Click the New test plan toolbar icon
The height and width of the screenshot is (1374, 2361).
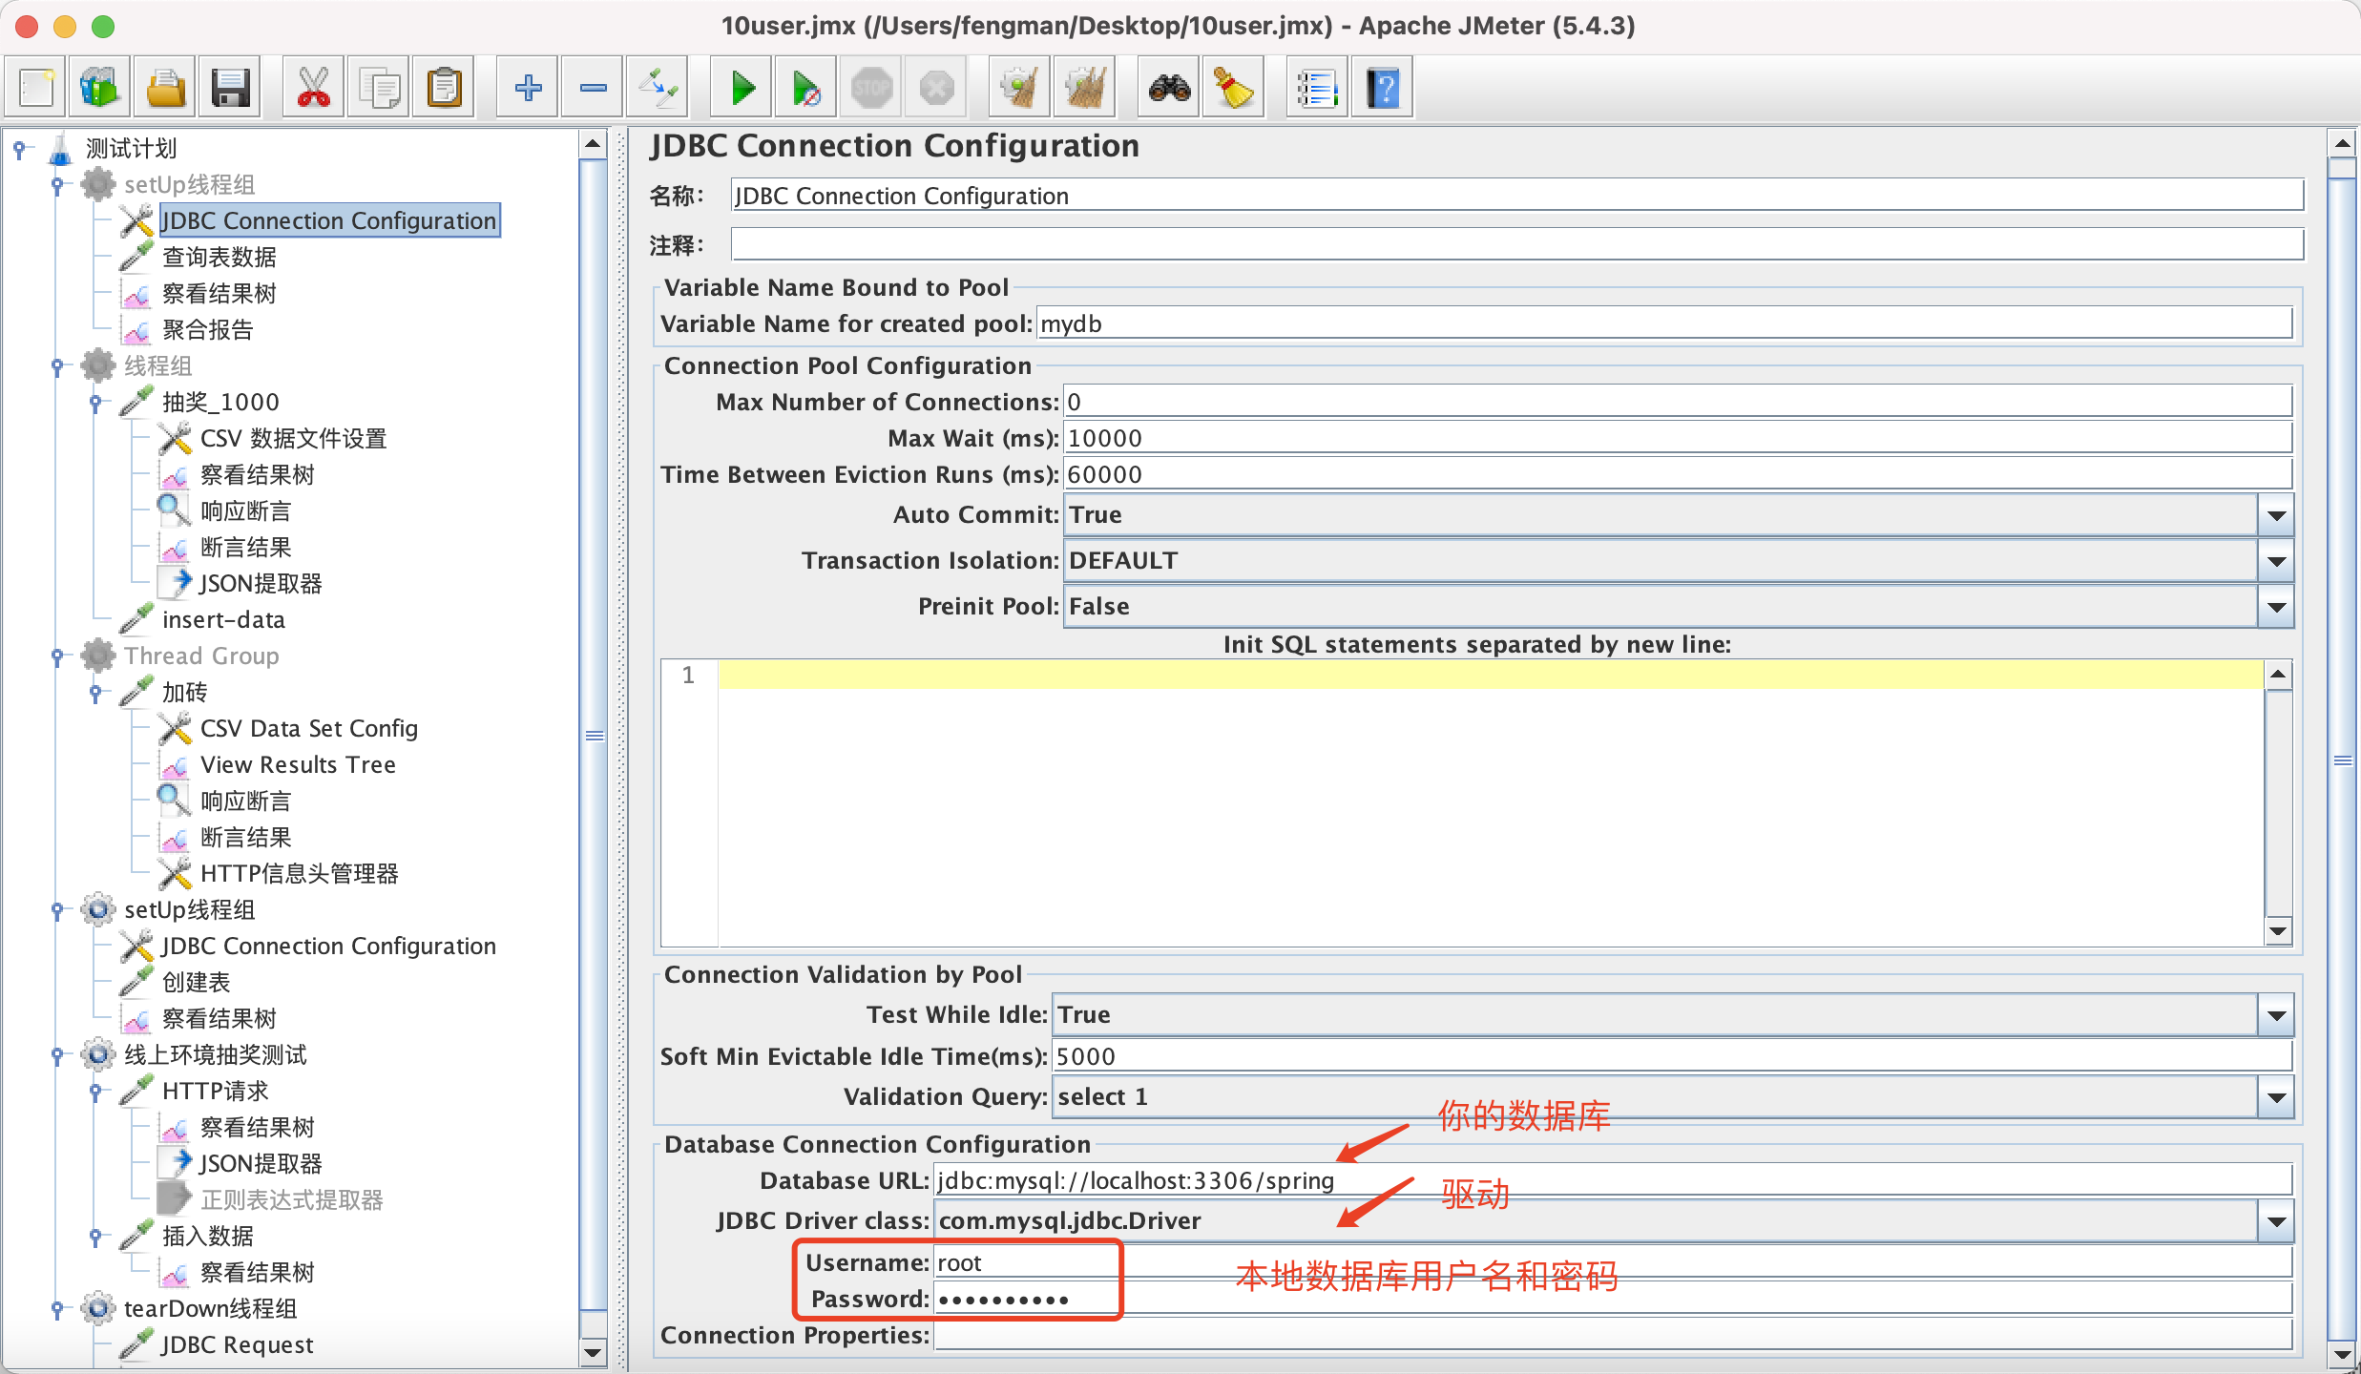[36, 89]
